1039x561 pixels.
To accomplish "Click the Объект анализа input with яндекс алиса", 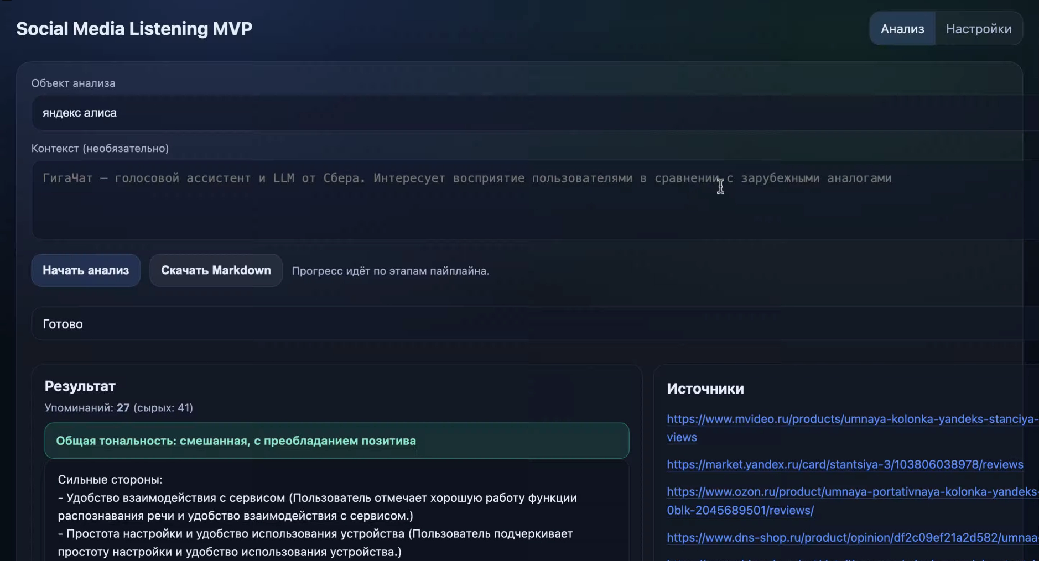I will (535, 113).
